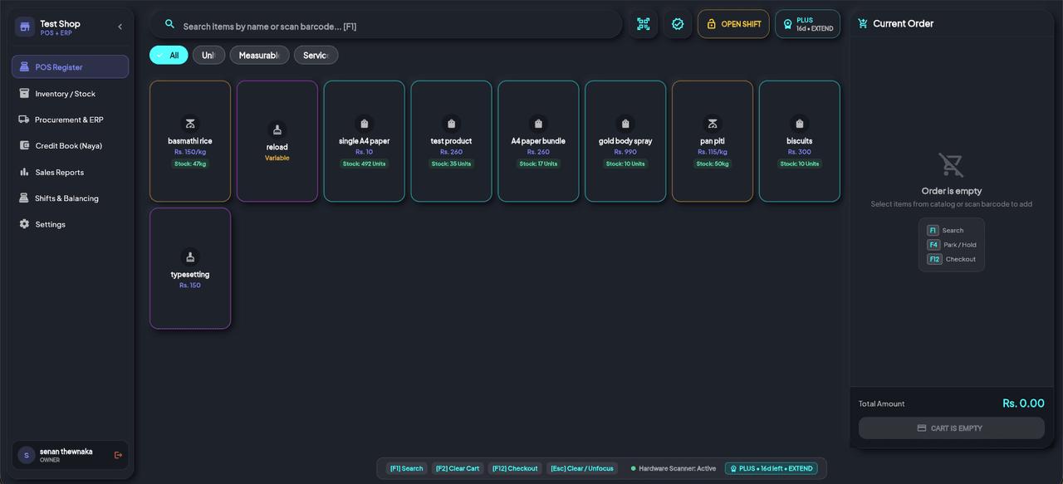Image resolution: width=1063 pixels, height=484 pixels.
Task: Select the All category filter
Action: [169, 56]
